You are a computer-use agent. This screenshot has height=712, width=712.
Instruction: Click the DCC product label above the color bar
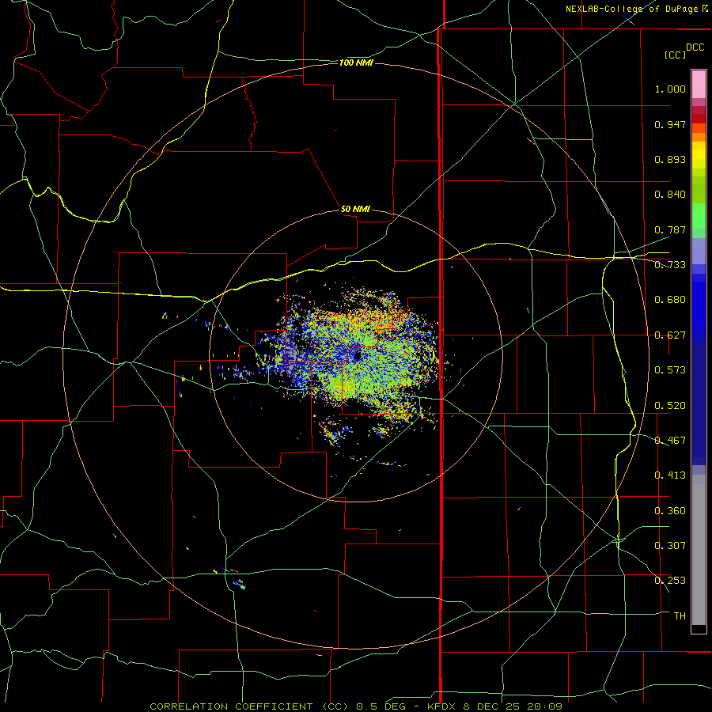(x=695, y=47)
